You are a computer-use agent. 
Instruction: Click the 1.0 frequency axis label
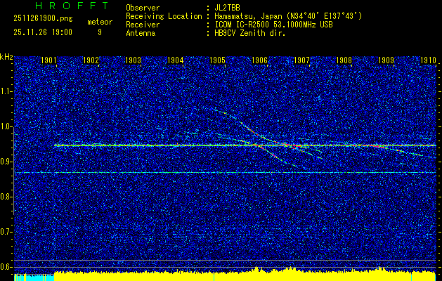tap(6, 126)
